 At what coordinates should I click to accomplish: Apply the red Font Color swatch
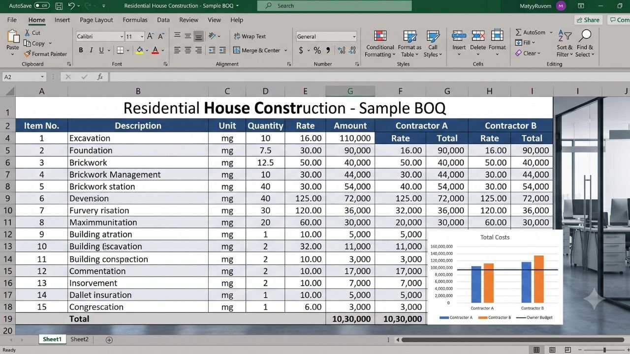155,51
